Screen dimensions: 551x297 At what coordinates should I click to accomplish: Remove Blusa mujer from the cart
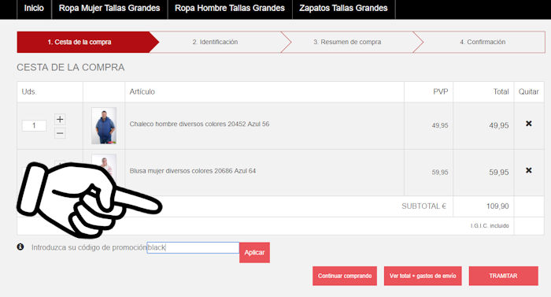(x=528, y=170)
